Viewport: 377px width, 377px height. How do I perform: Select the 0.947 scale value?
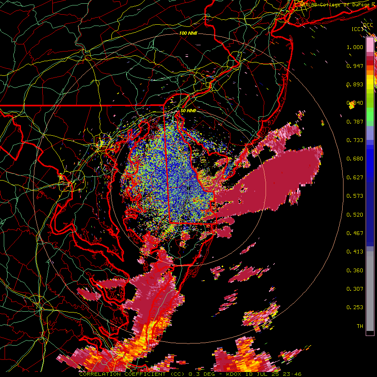click(x=355, y=66)
